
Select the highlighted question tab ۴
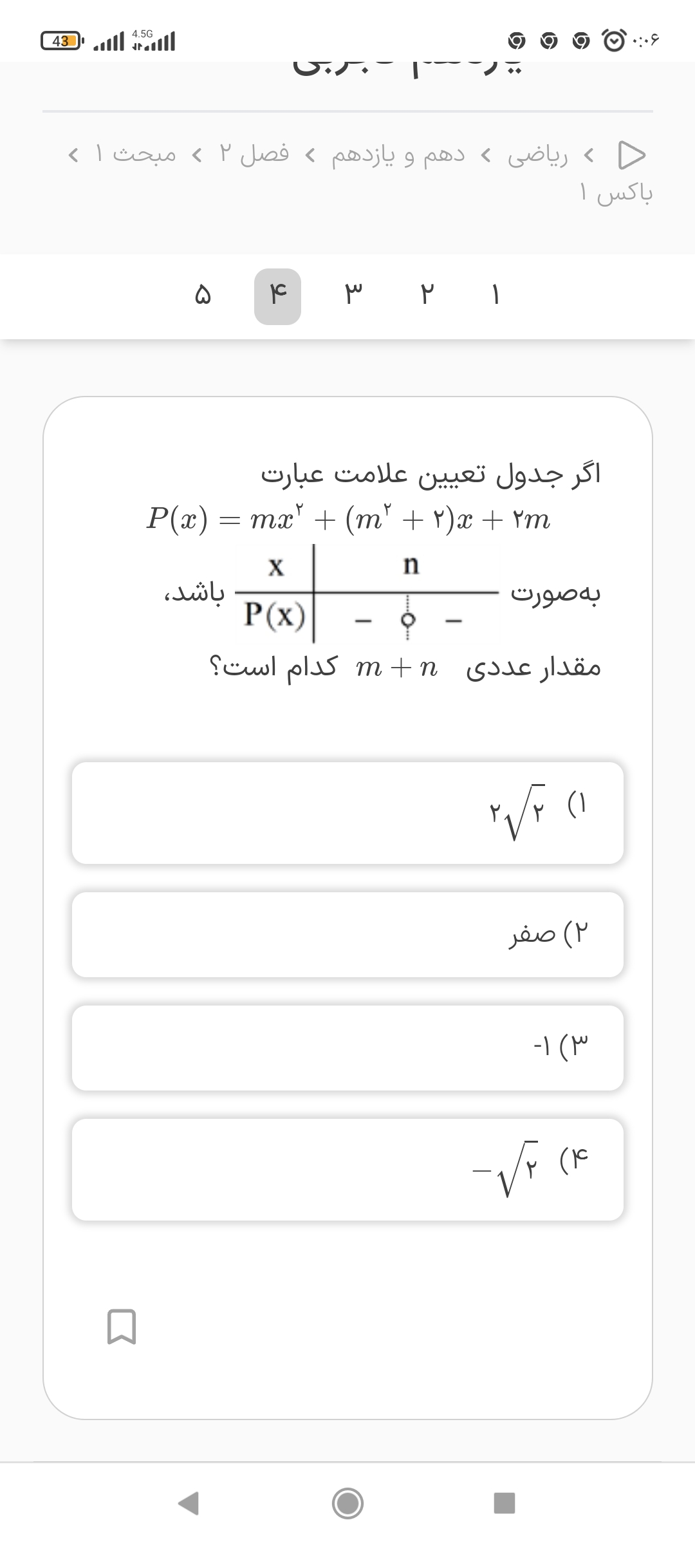(277, 296)
